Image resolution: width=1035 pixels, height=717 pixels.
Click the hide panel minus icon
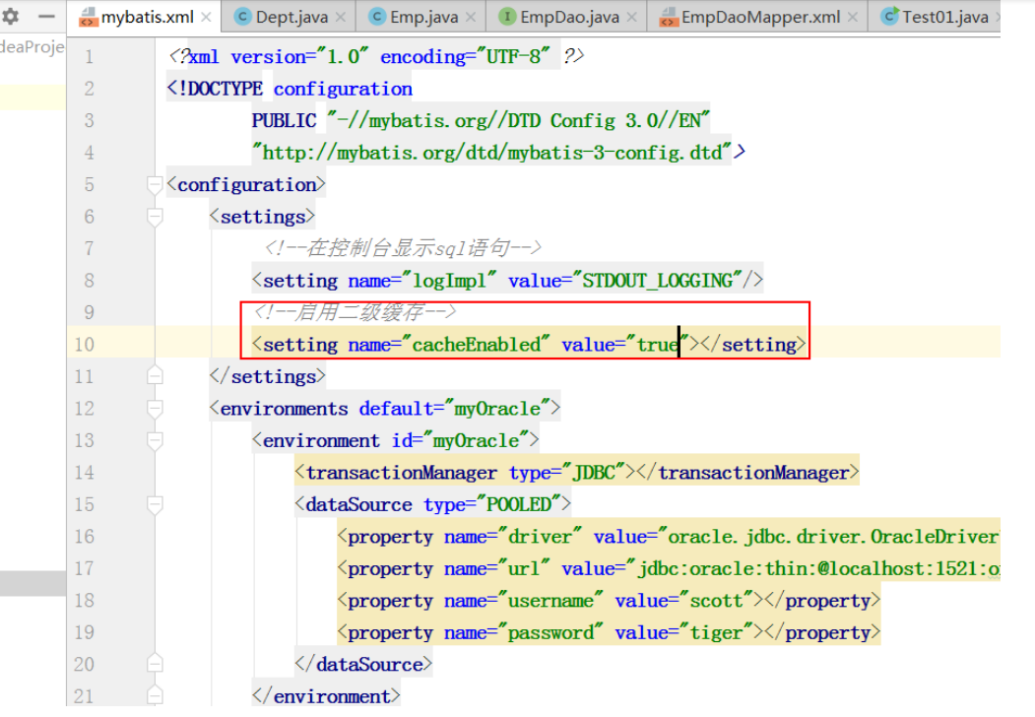click(x=46, y=16)
